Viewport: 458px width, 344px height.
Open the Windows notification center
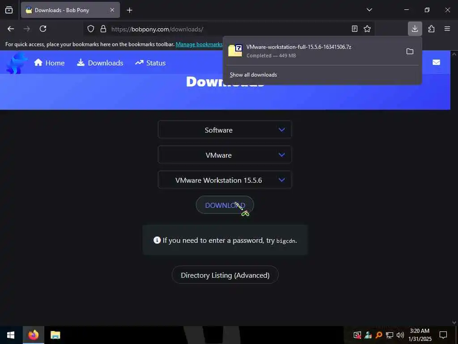coord(443,335)
